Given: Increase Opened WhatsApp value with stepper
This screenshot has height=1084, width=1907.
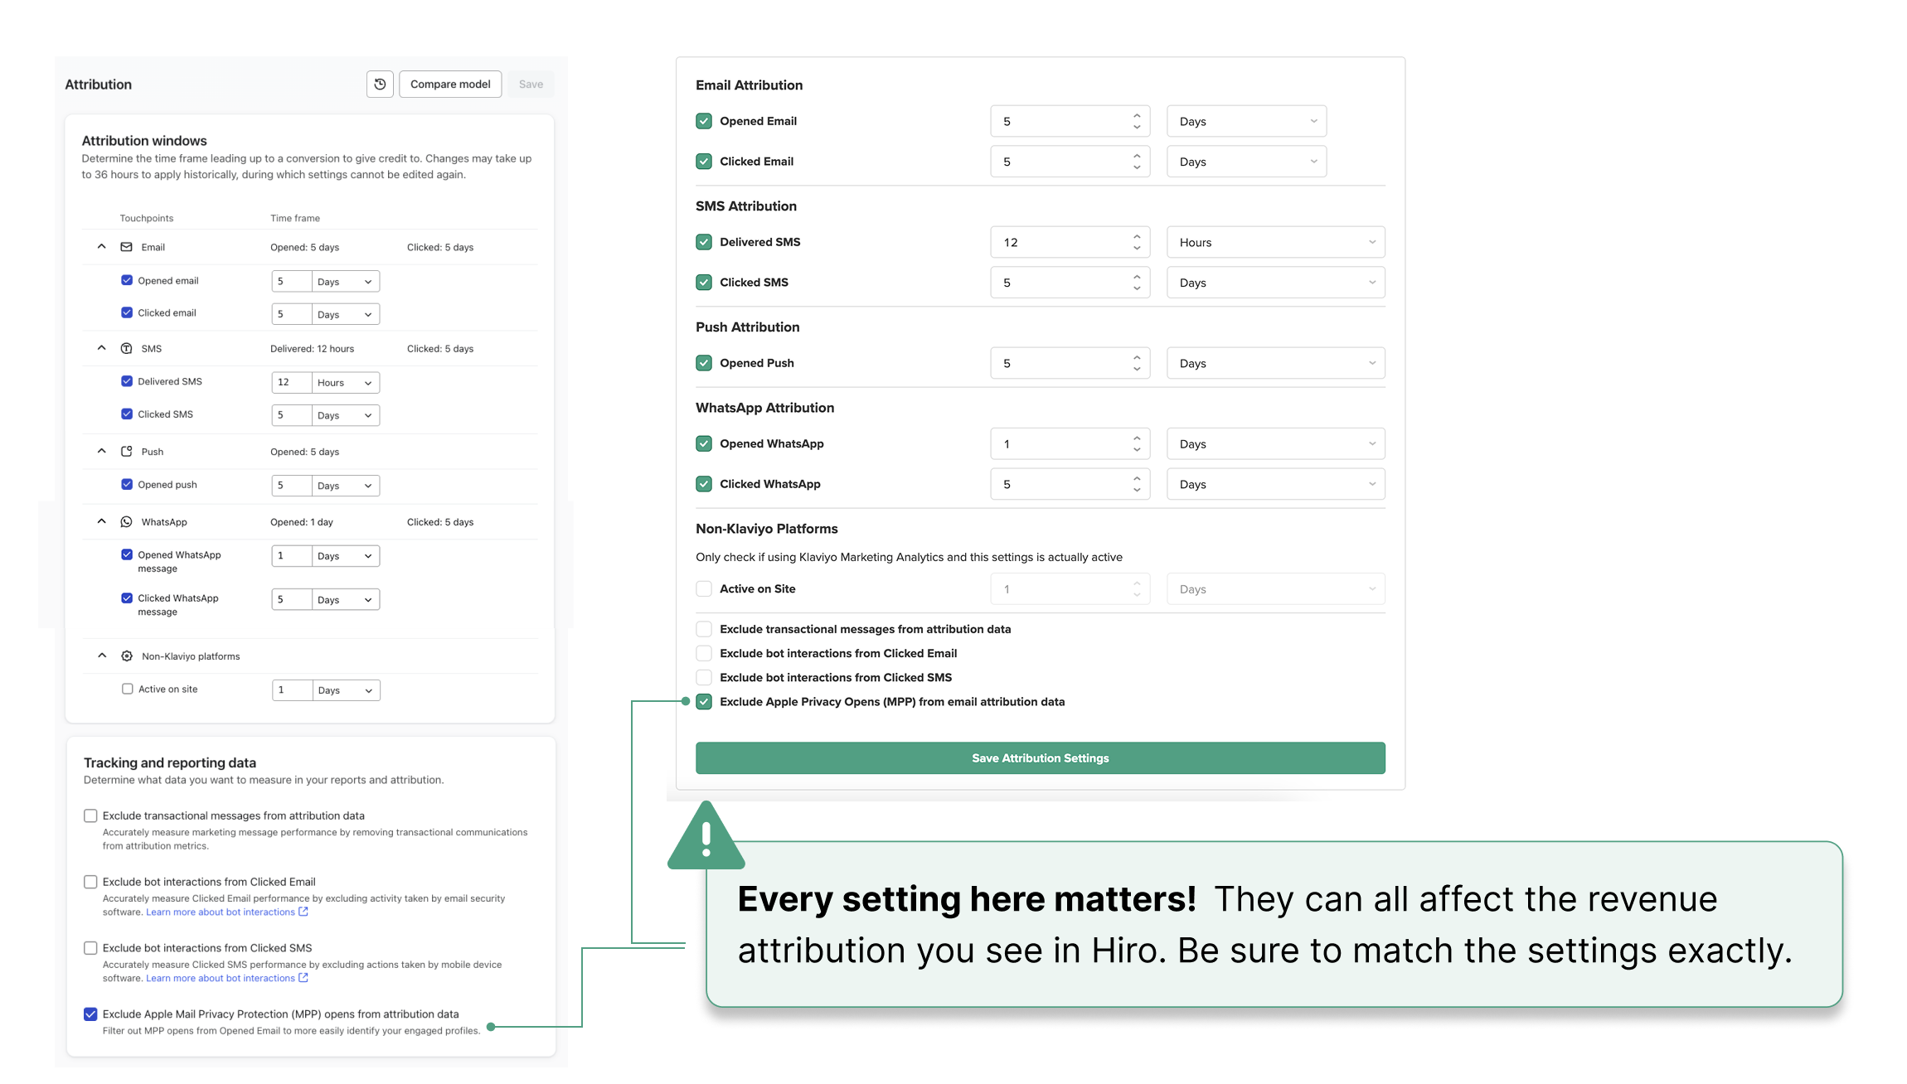Looking at the screenshot, I should coord(1137,438).
